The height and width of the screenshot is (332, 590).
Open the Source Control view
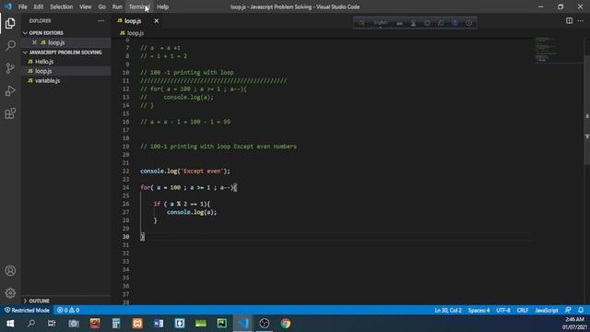coord(10,68)
